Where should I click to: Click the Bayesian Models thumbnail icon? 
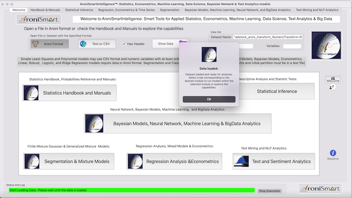(x=94, y=123)
